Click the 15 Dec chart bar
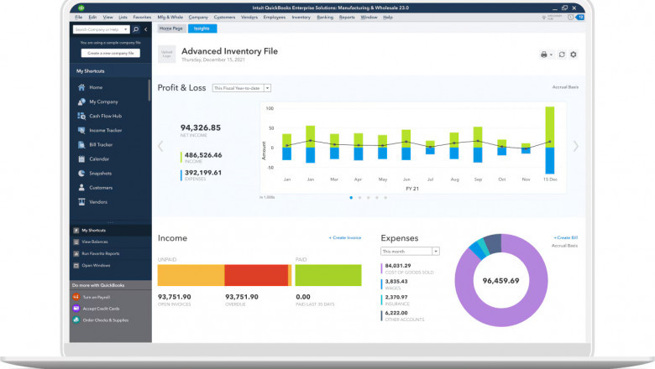The image size is (655, 369). pyautogui.click(x=550, y=140)
